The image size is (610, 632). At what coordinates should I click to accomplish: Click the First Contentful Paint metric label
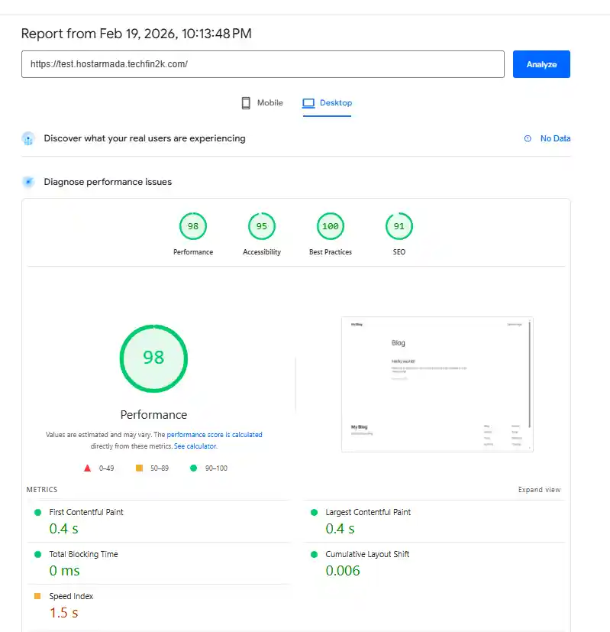86,512
